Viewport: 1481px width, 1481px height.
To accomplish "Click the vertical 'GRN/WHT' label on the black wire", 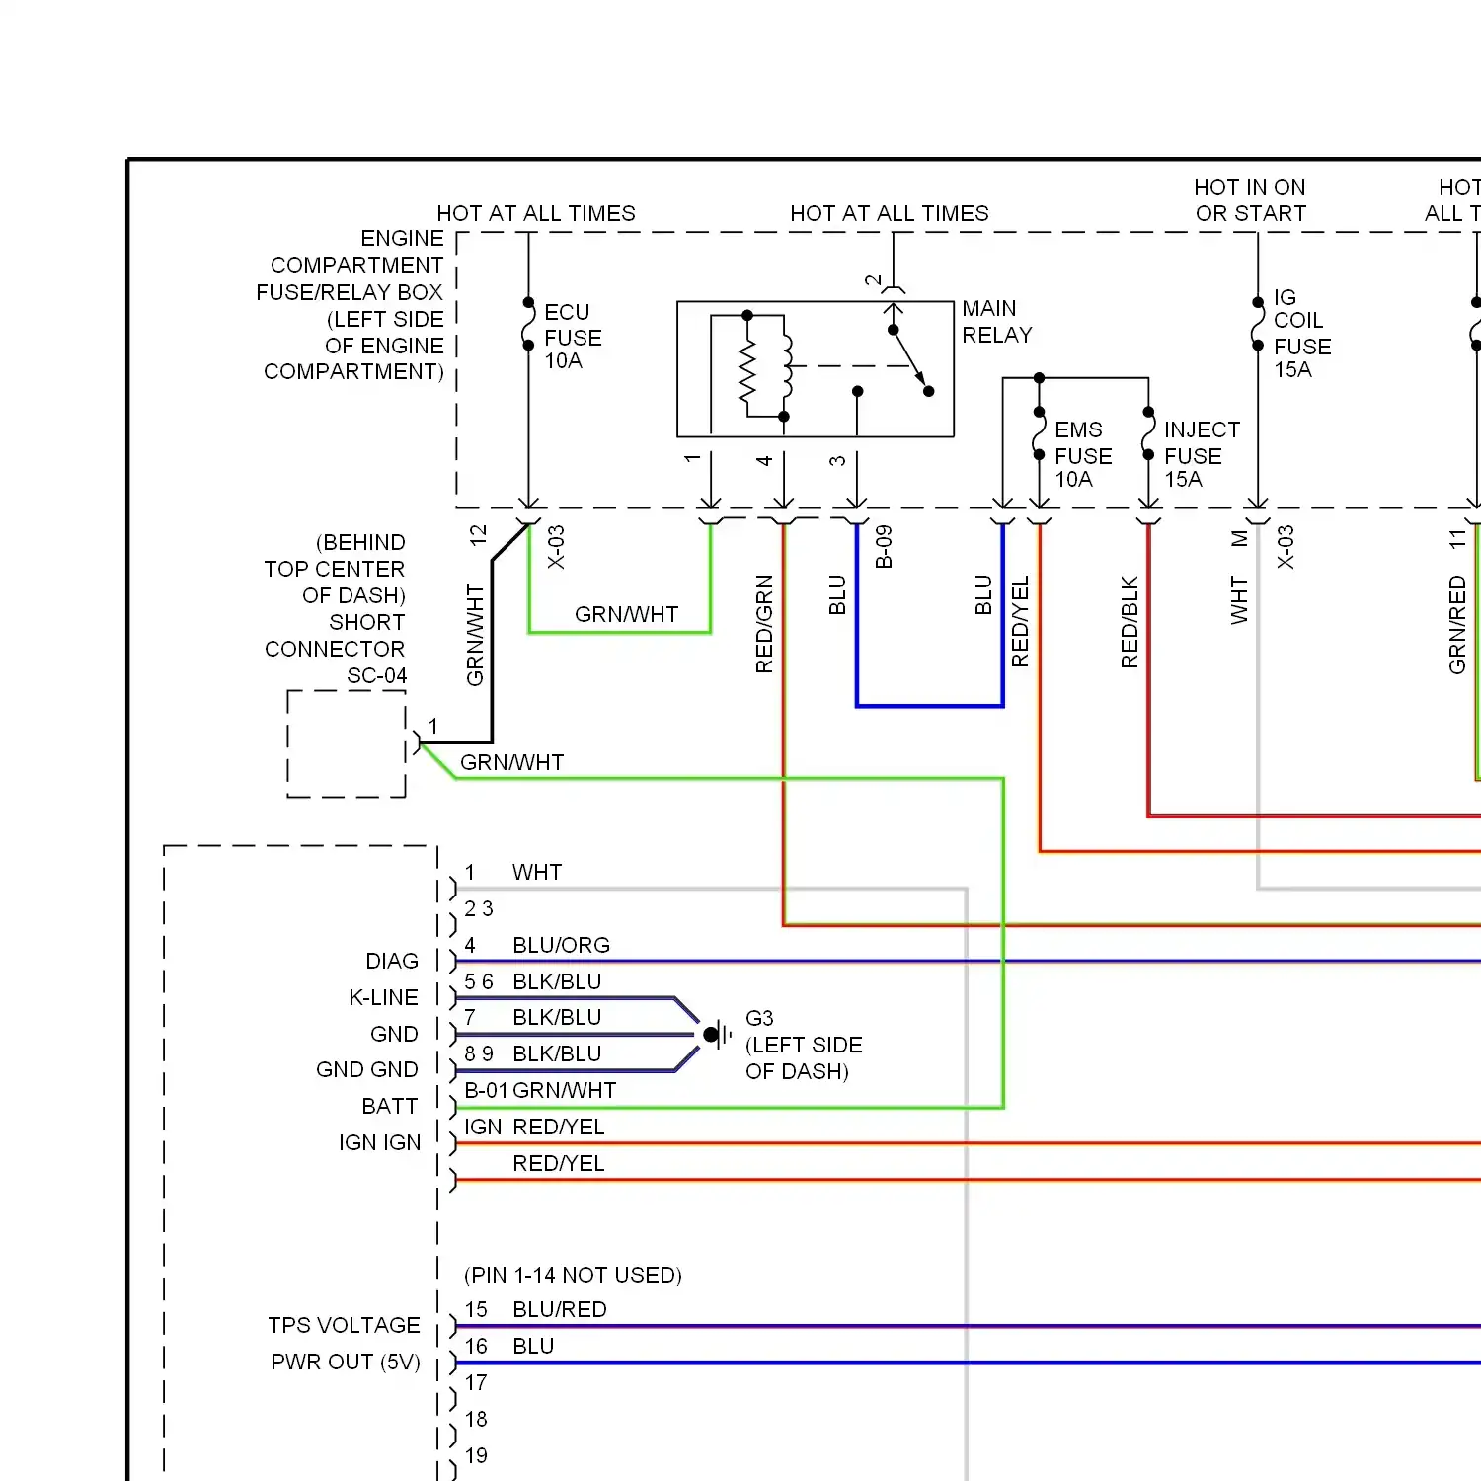I will (475, 635).
